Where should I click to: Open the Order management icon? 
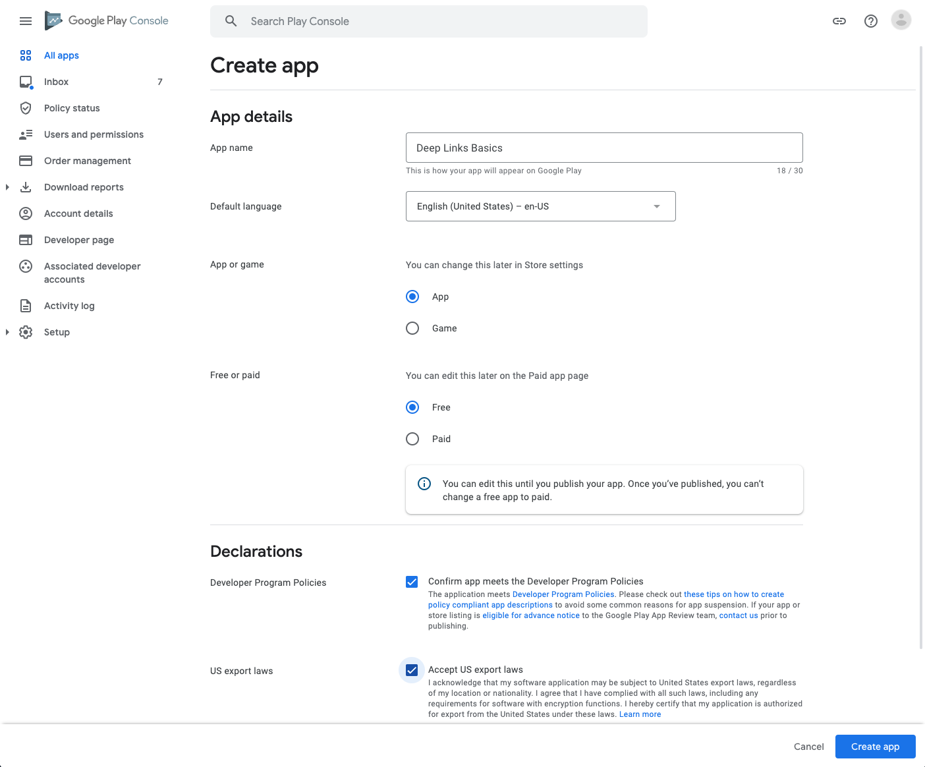(26, 161)
